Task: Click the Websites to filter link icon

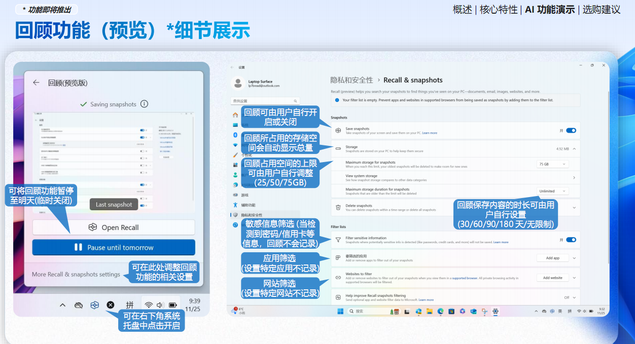Action: tap(338, 277)
